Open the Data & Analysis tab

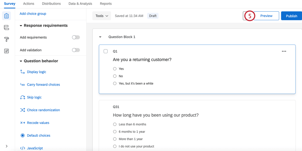80,4
